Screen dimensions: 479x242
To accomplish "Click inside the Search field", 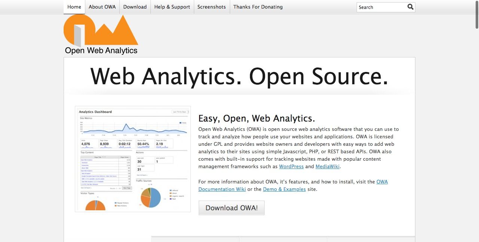I will click(x=378, y=7).
